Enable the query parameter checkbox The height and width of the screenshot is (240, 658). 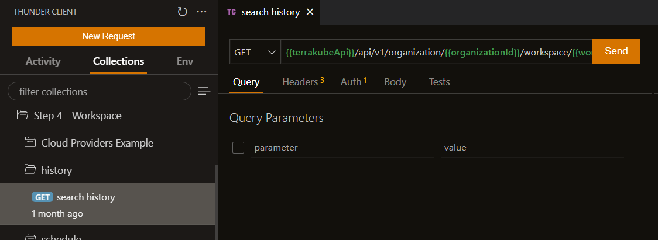click(x=238, y=148)
